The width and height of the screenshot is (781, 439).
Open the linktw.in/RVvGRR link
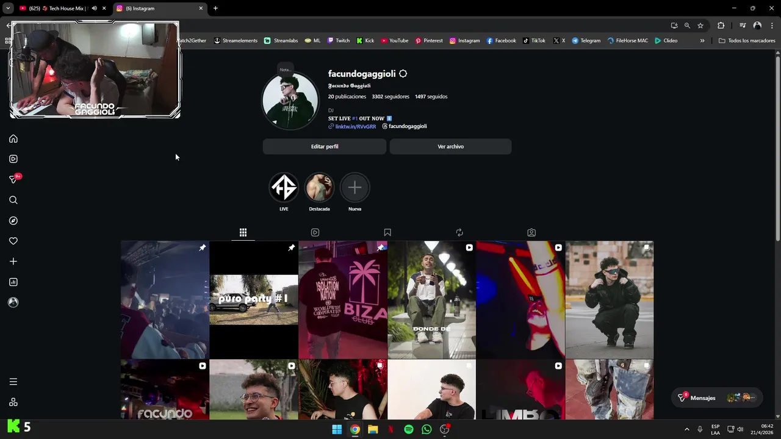pos(352,126)
